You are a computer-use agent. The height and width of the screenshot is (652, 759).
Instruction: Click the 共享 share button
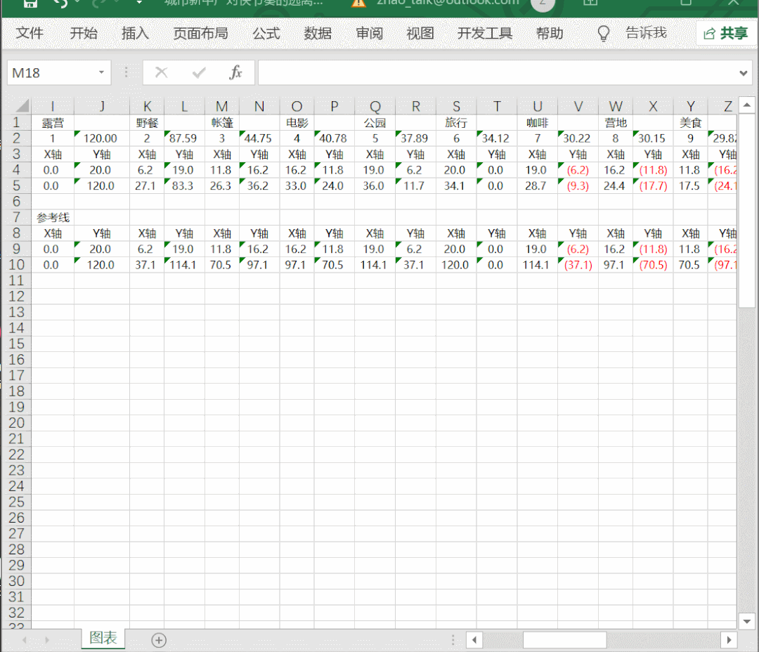click(x=725, y=33)
